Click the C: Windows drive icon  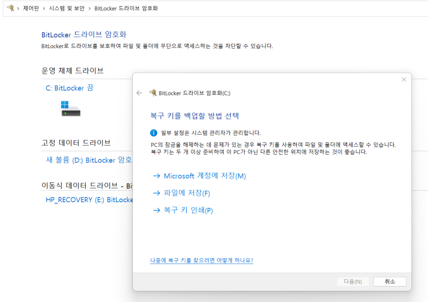[71, 109]
